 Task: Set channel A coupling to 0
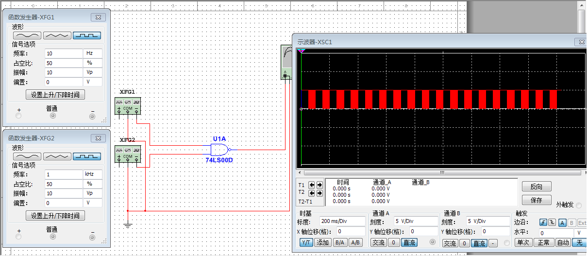394,242
